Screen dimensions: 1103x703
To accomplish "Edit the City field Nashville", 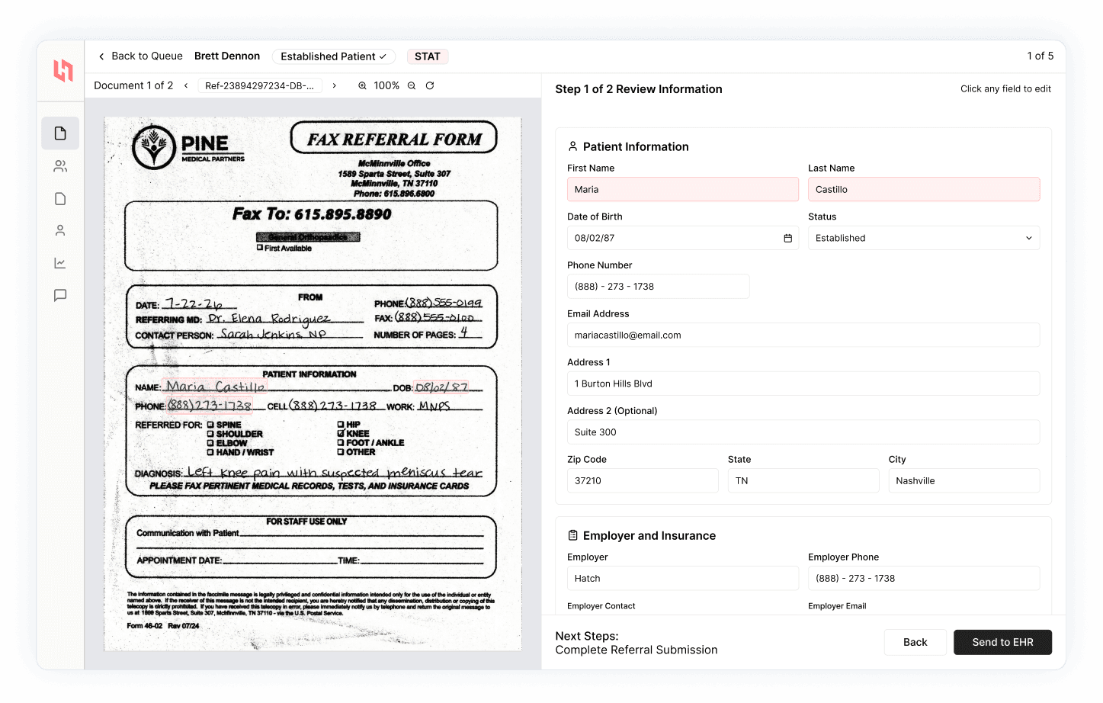I will (x=964, y=480).
